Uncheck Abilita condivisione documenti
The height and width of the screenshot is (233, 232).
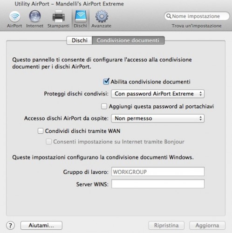click(106, 82)
